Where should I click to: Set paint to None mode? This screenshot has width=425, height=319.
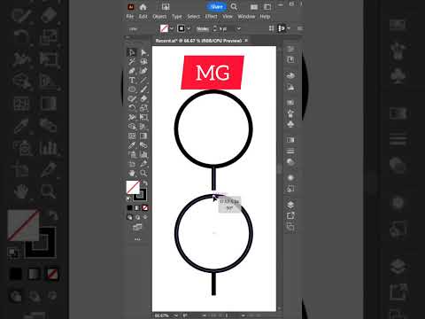[145, 208]
